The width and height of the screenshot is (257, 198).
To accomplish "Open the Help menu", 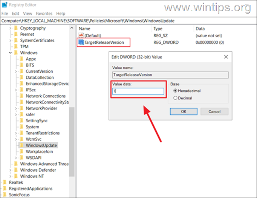I will (61, 14).
